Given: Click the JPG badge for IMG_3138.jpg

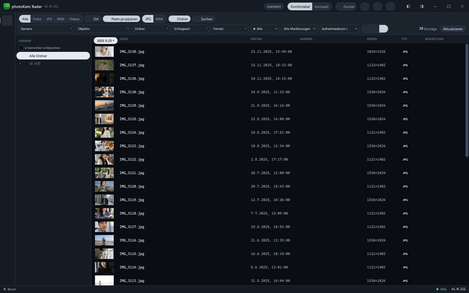Looking at the screenshot, I should 405,52.
